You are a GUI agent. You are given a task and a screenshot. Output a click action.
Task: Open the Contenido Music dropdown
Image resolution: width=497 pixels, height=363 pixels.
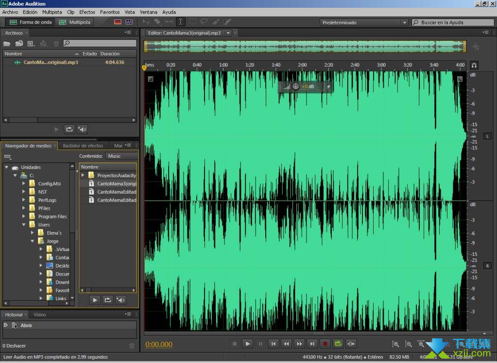click(x=122, y=156)
